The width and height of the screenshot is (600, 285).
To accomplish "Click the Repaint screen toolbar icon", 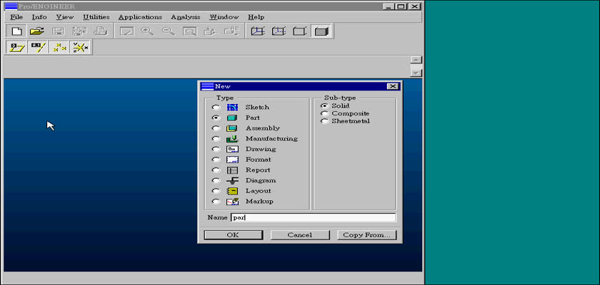I will pos(126,31).
